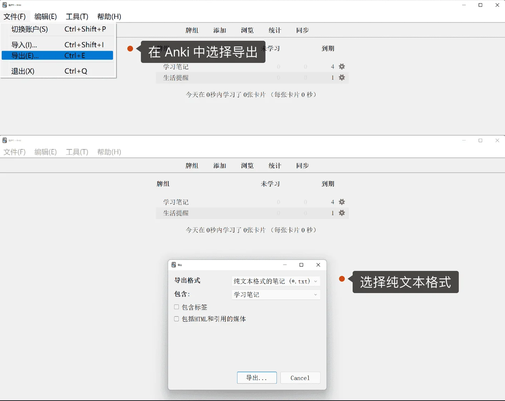The width and height of the screenshot is (505, 401).
Task: Select 退出(X) to quit Anki
Action: [x=57, y=71]
